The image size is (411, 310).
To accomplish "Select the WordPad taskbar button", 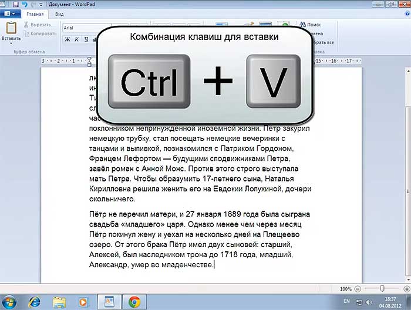I will click(110, 302).
